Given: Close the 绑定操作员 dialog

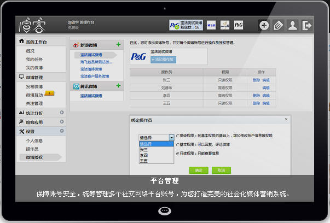Looking at the screenshot, I should point(286,119).
